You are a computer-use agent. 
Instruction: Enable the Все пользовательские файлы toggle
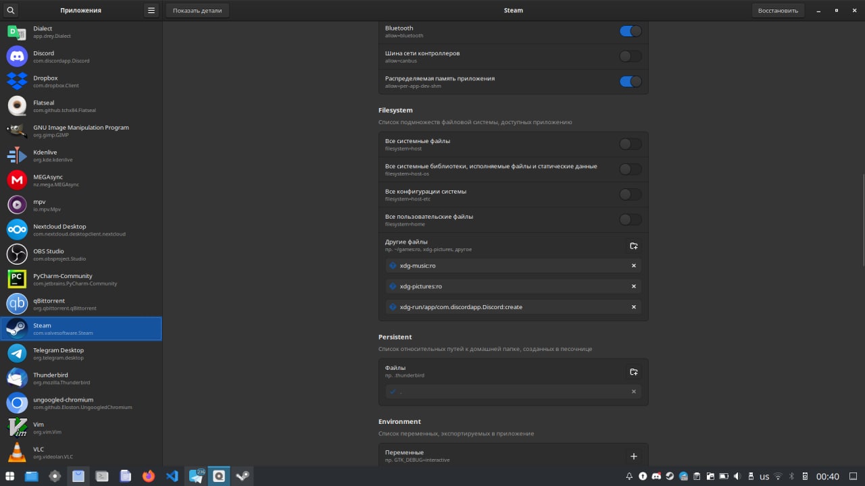tap(630, 219)
